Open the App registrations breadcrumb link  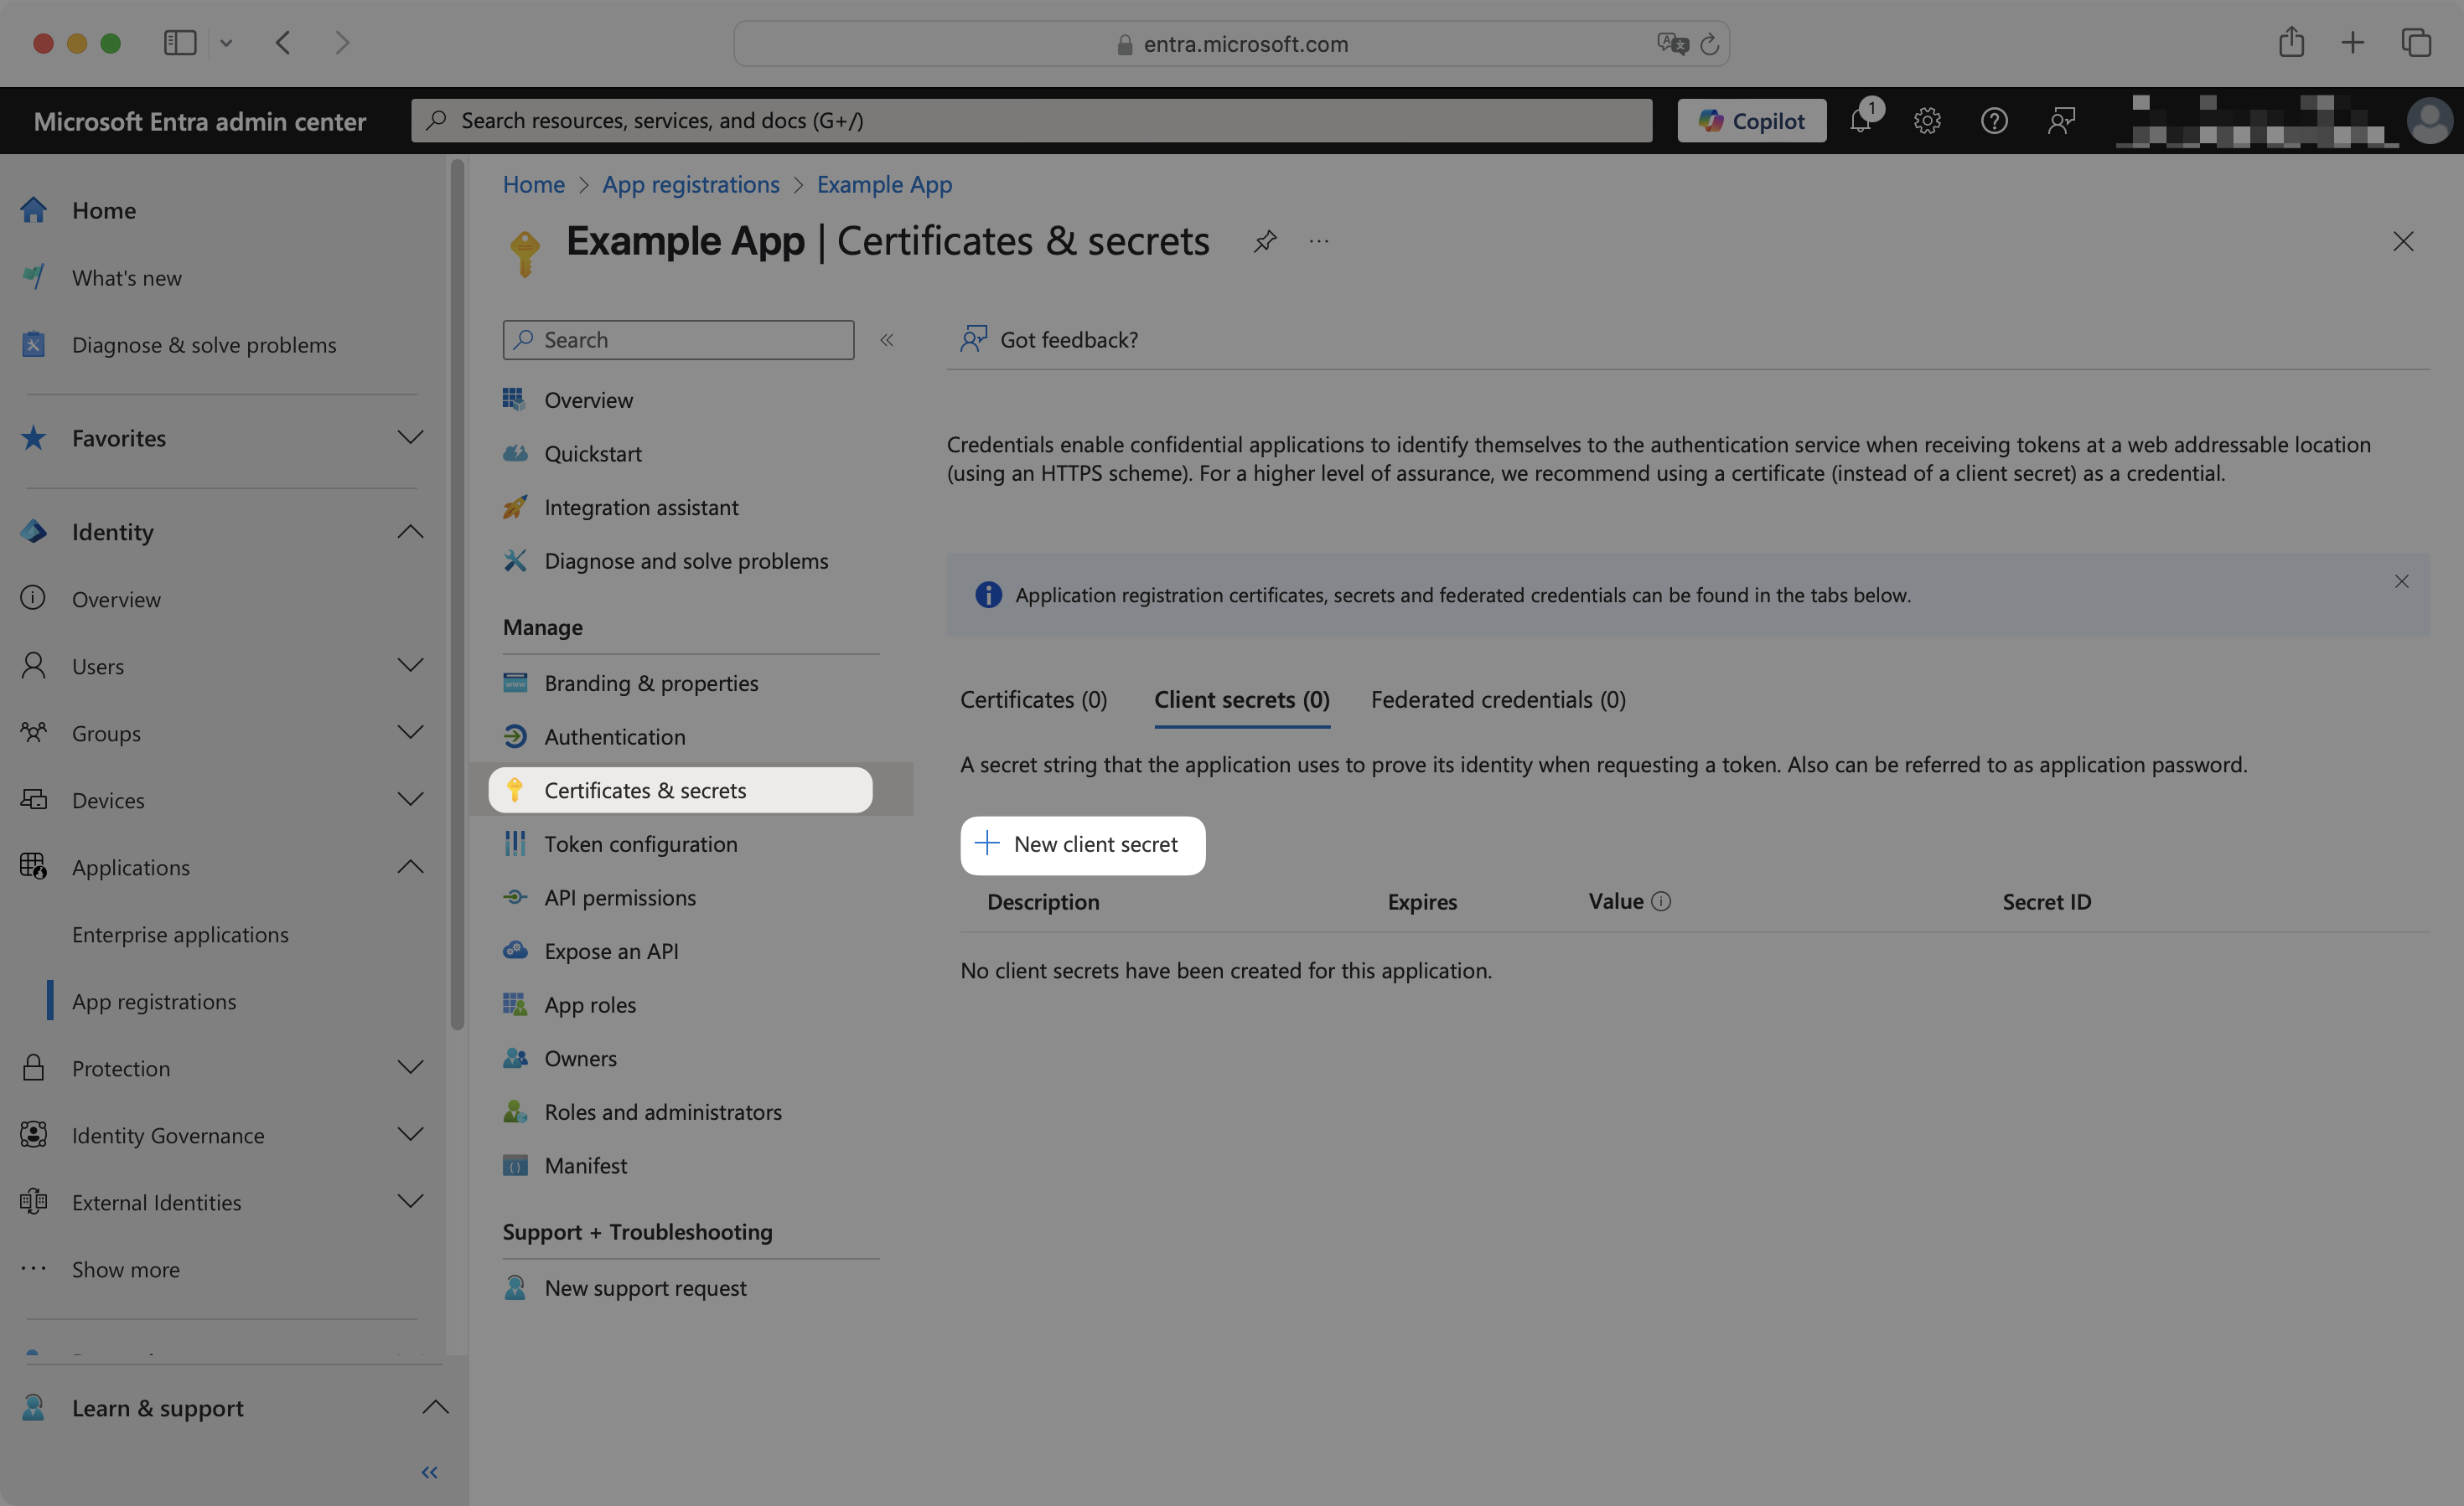tap(690, 184)
